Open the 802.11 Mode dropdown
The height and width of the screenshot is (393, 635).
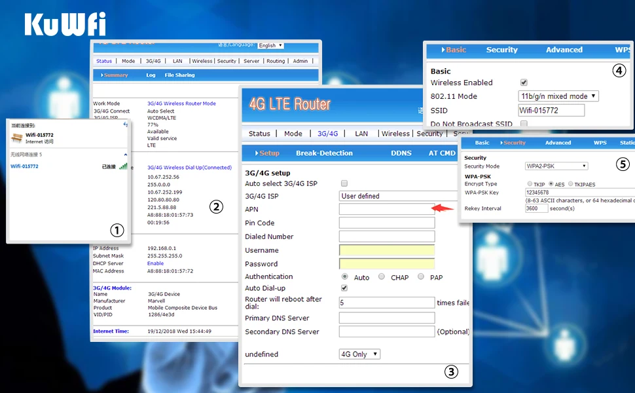[x=558, y=96]
